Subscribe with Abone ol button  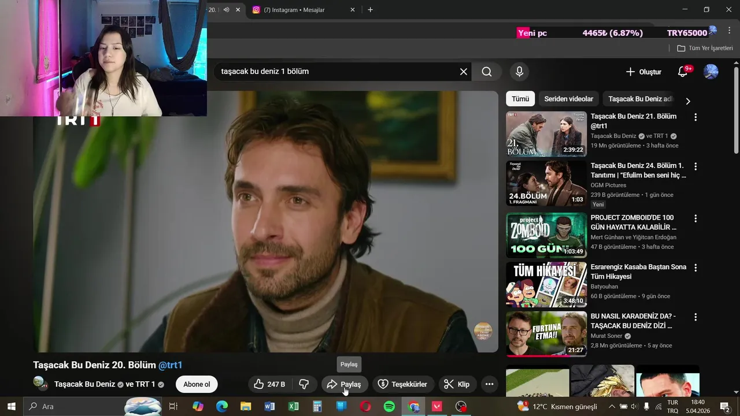click(x=197, y=384)
